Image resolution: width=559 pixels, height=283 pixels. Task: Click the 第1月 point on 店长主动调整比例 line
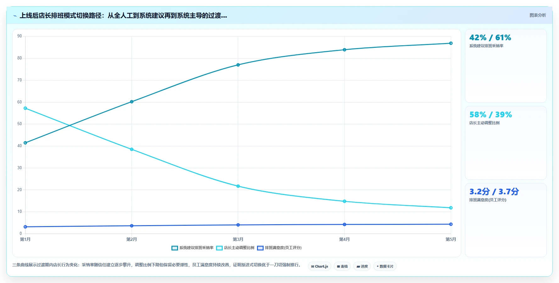(25, 108)
